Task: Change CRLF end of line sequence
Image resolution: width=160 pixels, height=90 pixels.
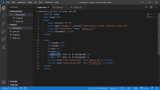Action: click(128, 88)
